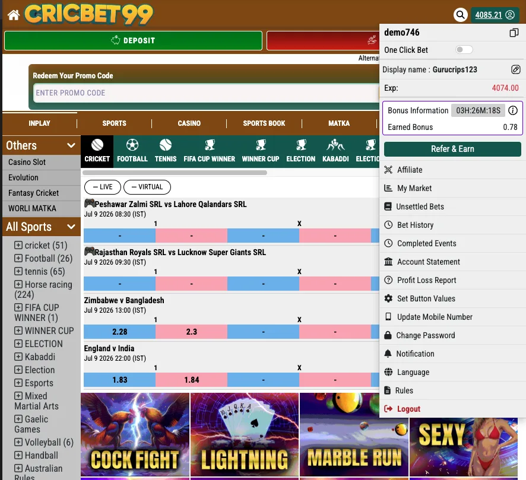Open Election trophy icon
The height and width of the screenshot is (480, 526).
click(301, 145)
